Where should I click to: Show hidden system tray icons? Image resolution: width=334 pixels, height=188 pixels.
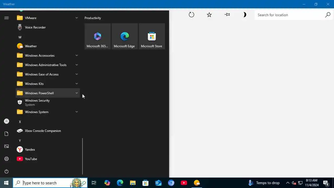(x=288, y=183)
